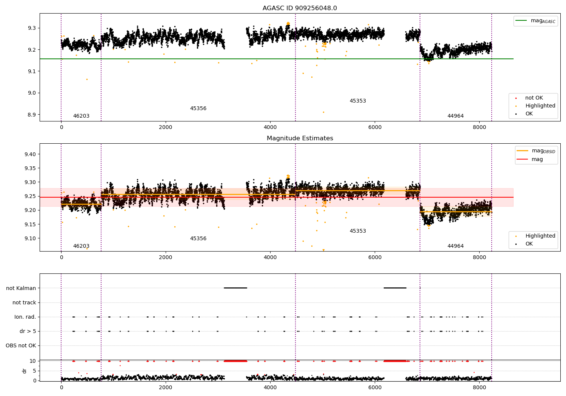This screenshot has width=566, height=396.
Task: Click y-axis tick 8.9 in AGASC ID plot
Action: tap(32, 115)
